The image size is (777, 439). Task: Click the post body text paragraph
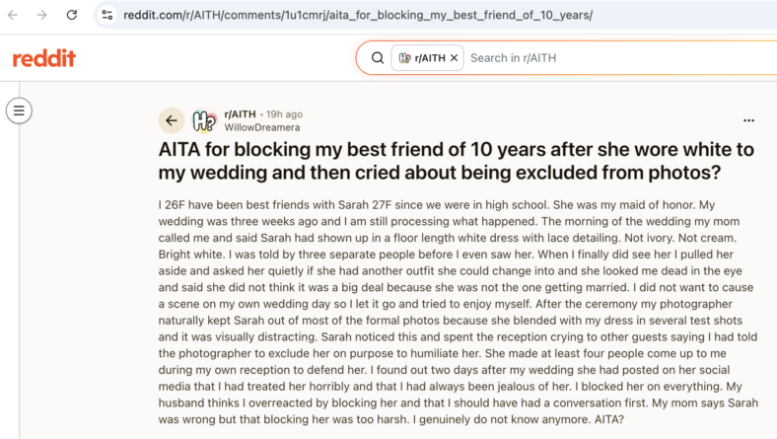coord(459,312)
